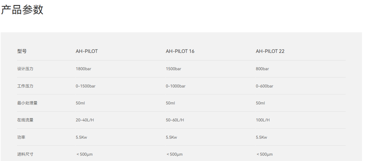Click the 设计压力 row label
Image resolution: width=372 pixels, height=161 pixels.
[x=25, y=69]
